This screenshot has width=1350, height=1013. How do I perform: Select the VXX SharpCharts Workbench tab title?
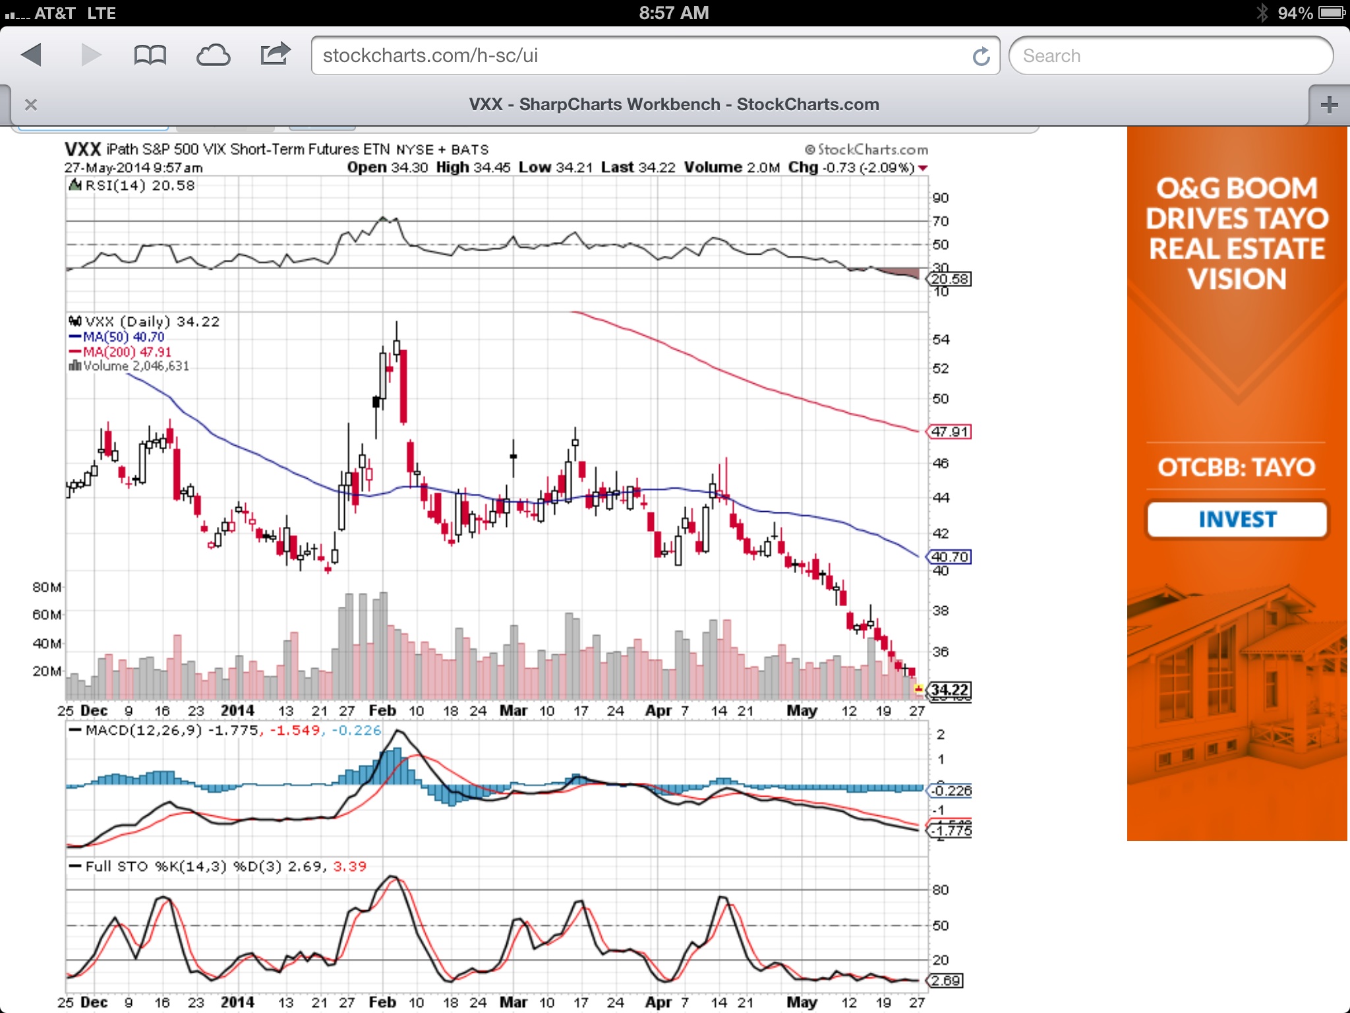coord(674,104)
